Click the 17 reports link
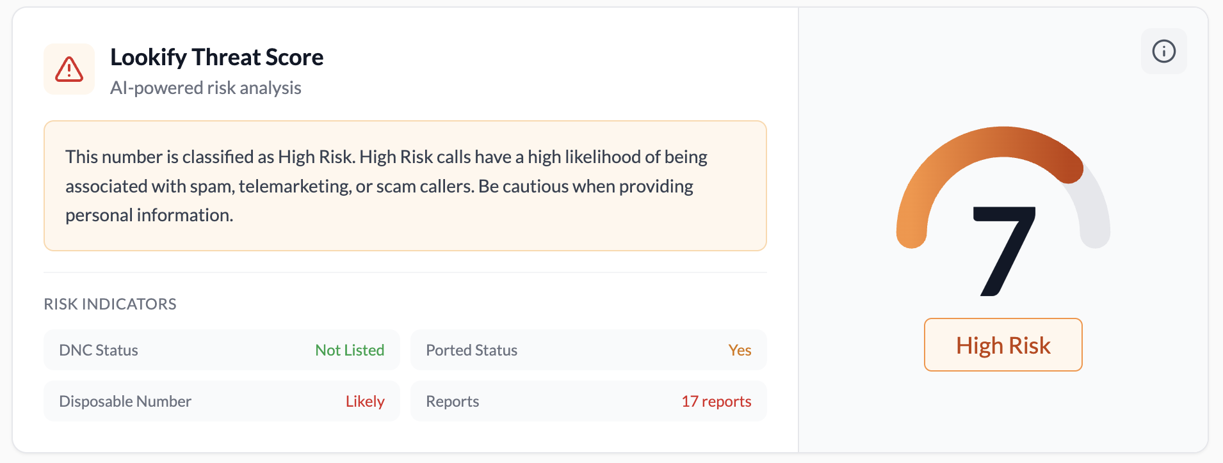This screenshot has width=1223, height=463. 716,401
